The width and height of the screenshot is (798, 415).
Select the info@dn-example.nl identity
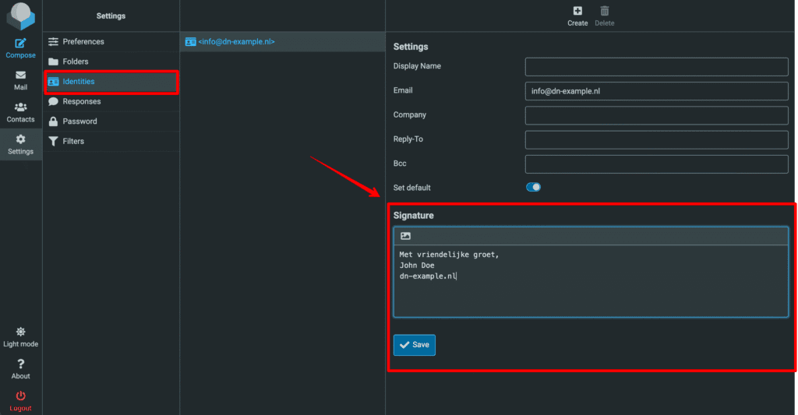click(x=236, y=42)
